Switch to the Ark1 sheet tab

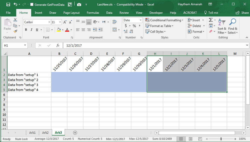[x=32, y=133]
